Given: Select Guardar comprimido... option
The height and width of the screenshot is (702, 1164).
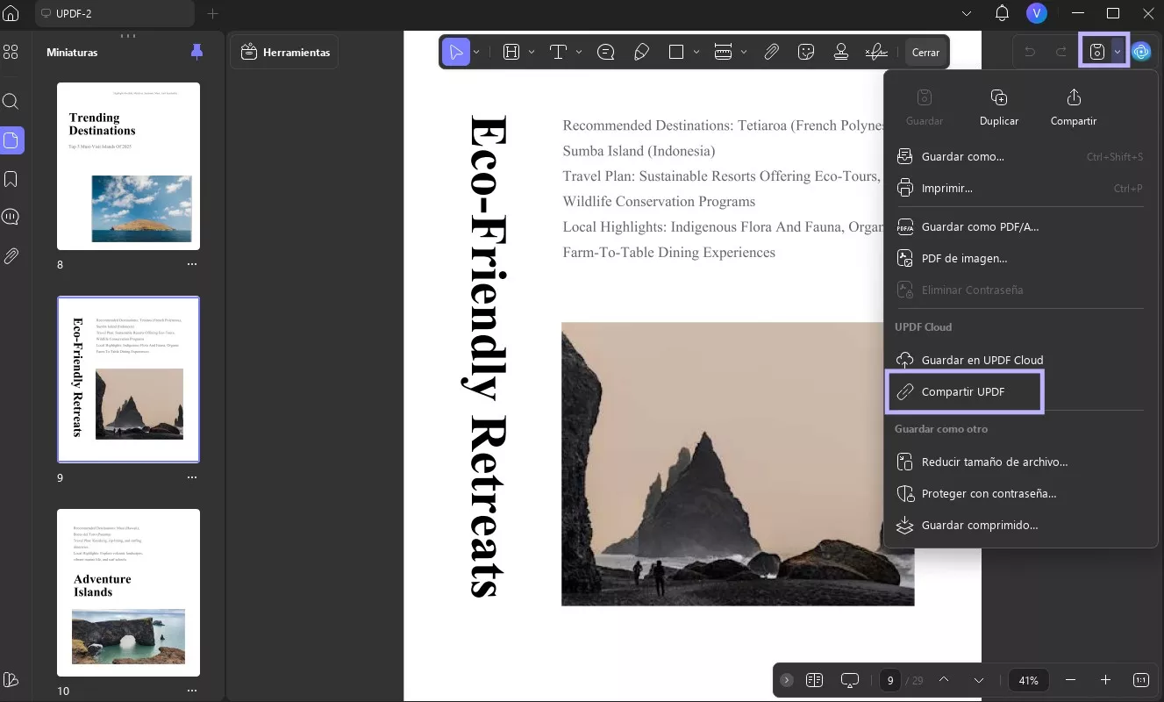Looking at the screenshot, I should click(x=1021, y=525).
